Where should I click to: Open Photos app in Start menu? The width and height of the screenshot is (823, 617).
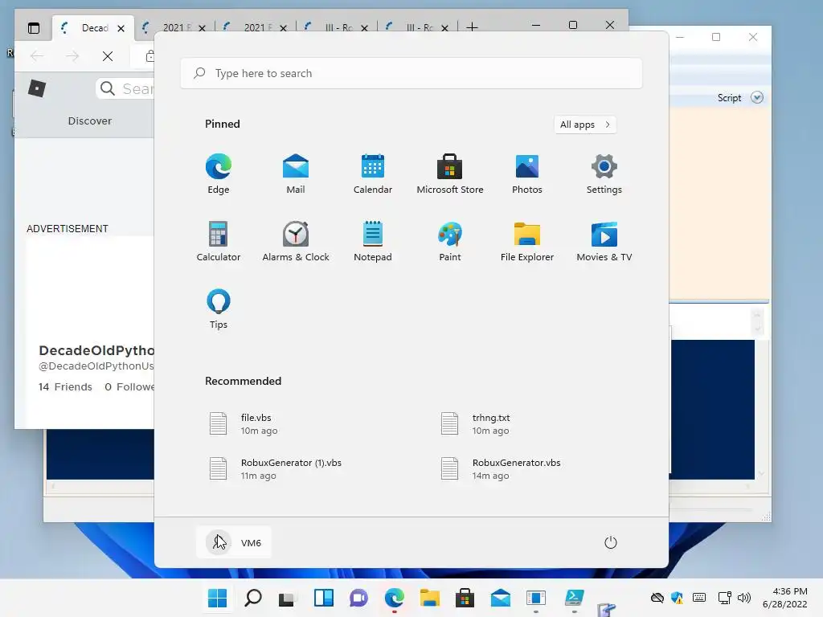527,174
